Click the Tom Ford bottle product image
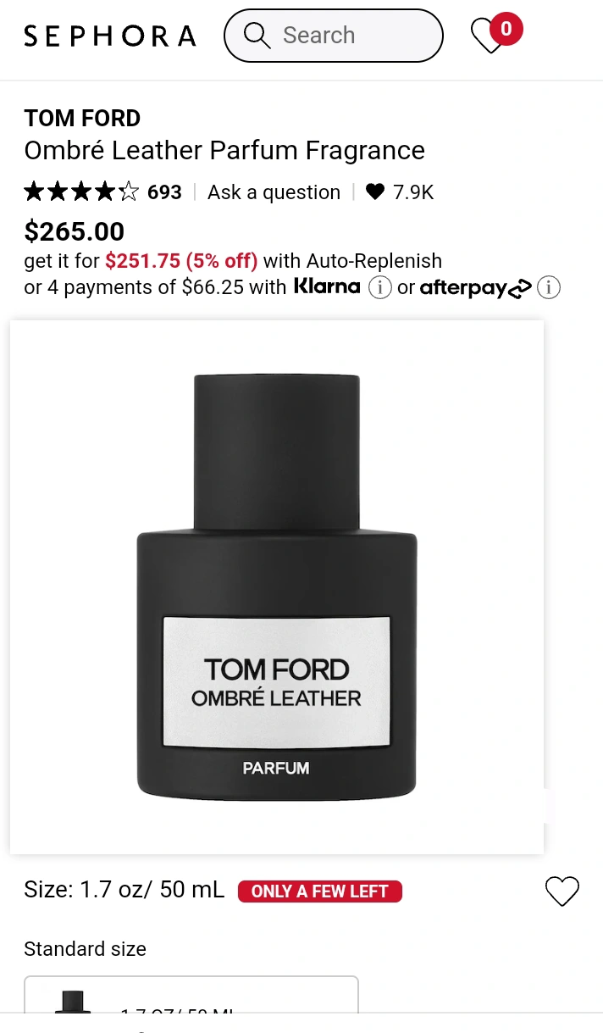Viewport: 603px width, 1033px height. click(x=277, y=586)
